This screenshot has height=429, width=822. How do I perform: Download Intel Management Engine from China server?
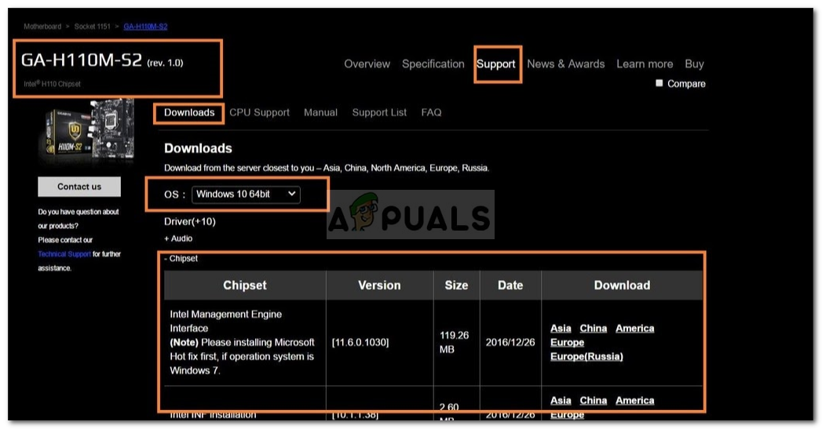[x=593, y=329]
